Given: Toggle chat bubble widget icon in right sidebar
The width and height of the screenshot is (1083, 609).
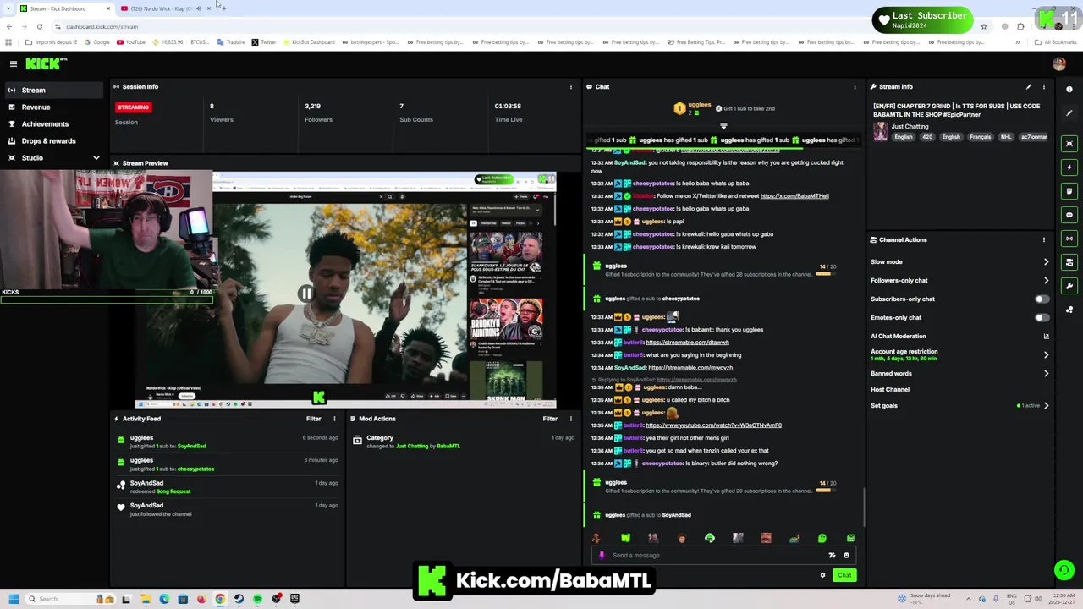Looking at the screenshot, I should (1069, 215).
